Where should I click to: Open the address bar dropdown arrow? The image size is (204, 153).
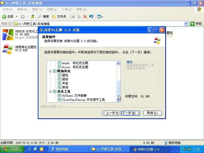186,24
